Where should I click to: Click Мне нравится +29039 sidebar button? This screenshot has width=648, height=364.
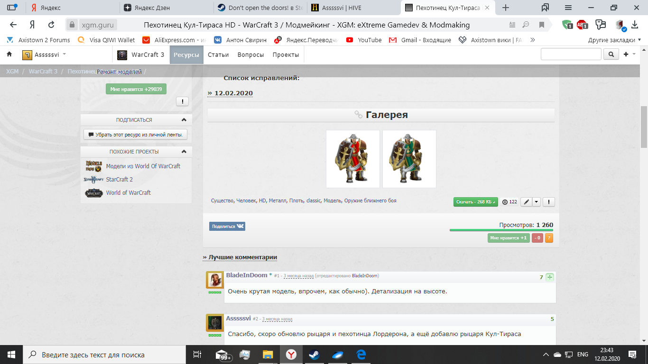(x=136, y=89)
